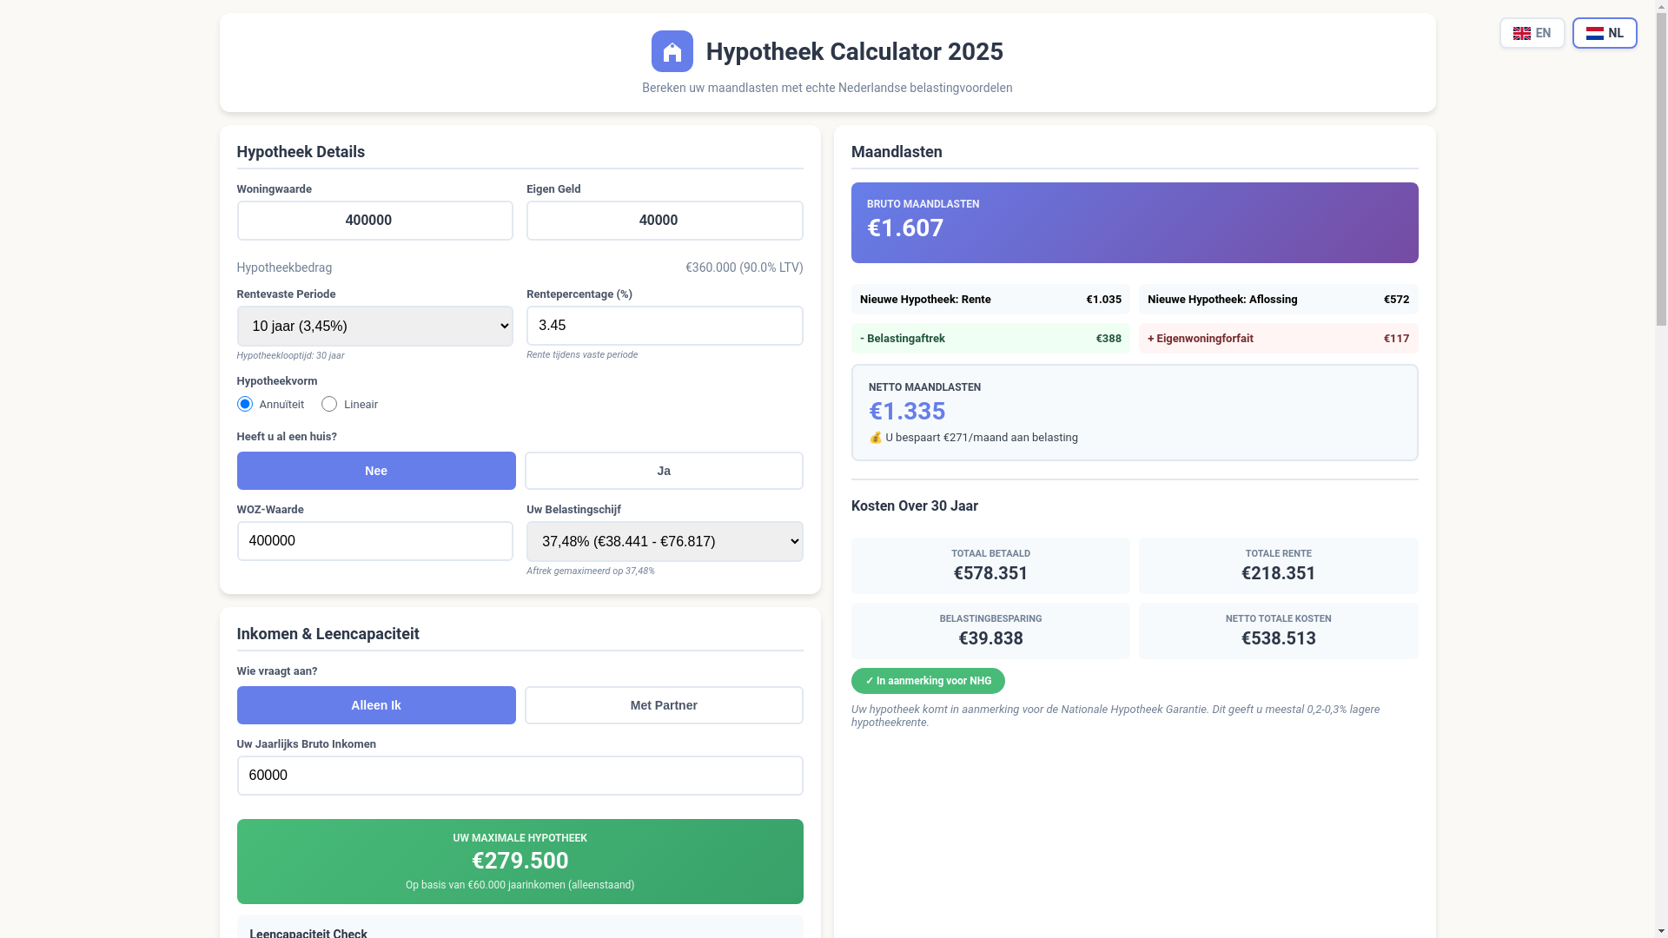1668x938 pixels.
Task: Select the Met Partner applicant option
Action: click(x=664, y=705)
